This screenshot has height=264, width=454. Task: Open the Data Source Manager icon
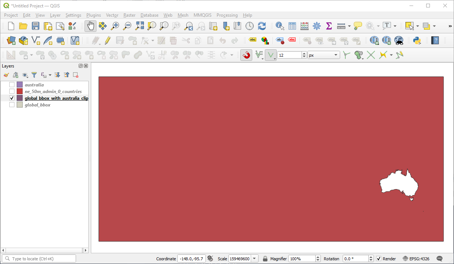click(11, 40)
